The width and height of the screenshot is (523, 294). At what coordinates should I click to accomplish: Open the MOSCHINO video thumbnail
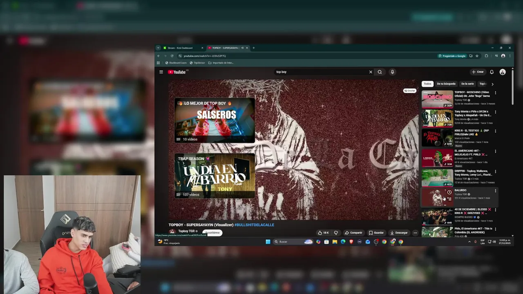437,99
